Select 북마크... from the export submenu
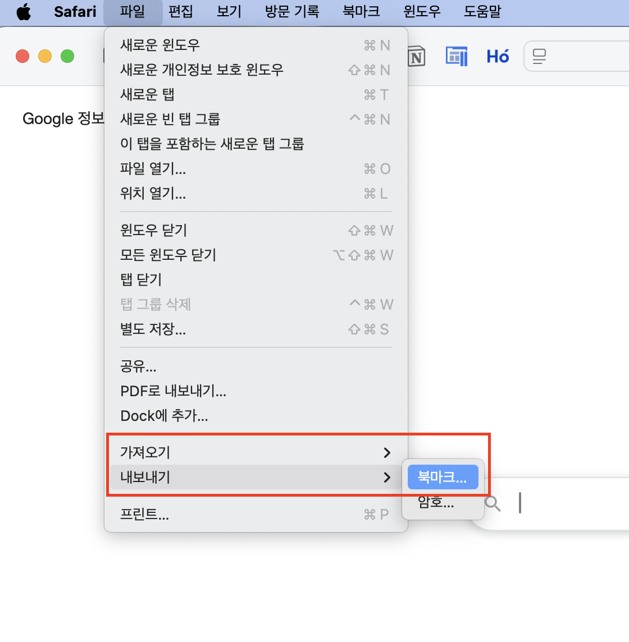629x642 pixels. [x=443, y=476]
